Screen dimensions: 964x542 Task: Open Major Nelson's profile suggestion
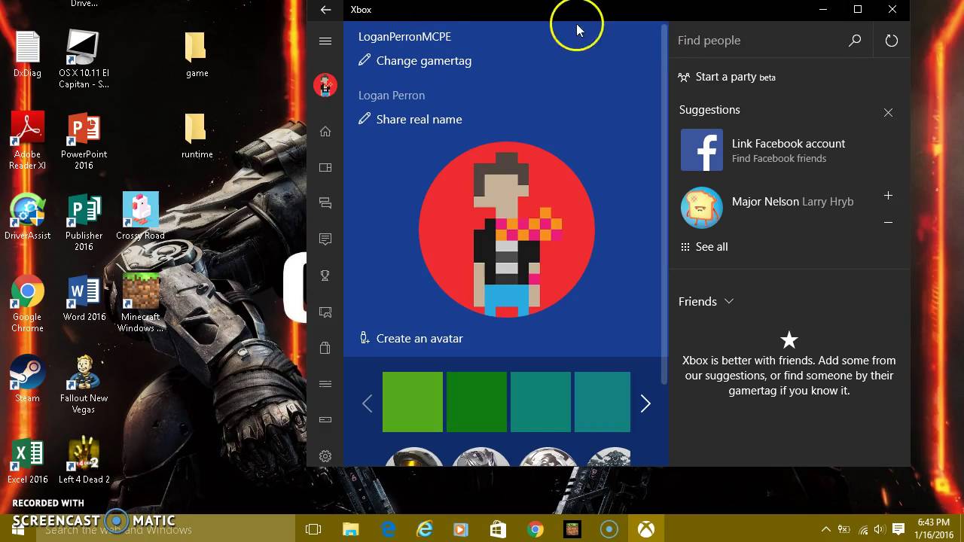[792, 202]
